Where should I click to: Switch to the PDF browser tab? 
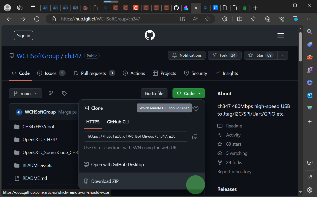click(x=85, y=8)
